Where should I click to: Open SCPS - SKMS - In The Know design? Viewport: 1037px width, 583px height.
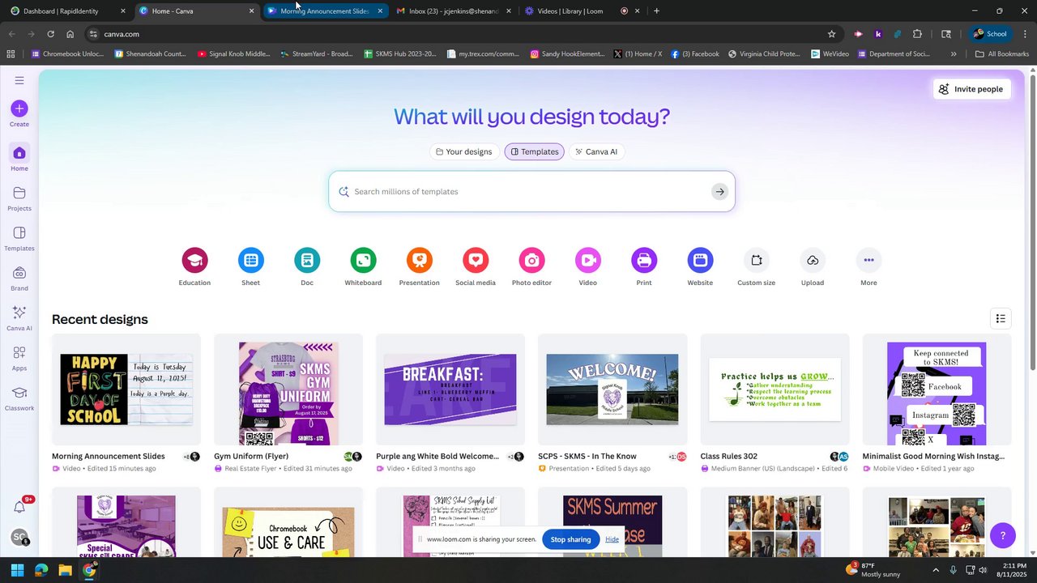click(x=612, y=389)
